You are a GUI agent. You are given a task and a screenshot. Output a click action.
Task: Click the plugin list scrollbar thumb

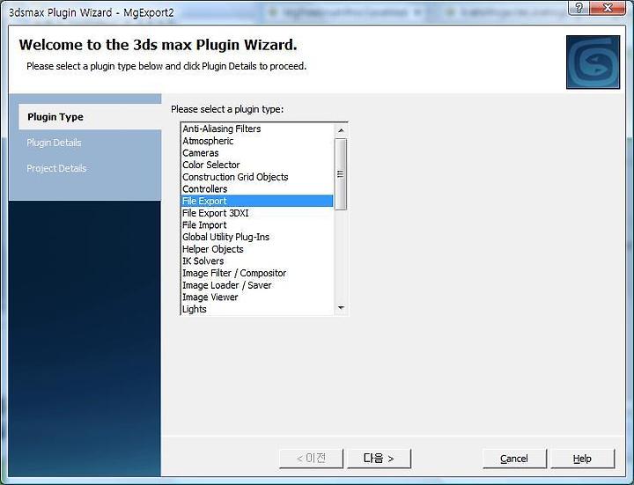click(x=341, y=174)
